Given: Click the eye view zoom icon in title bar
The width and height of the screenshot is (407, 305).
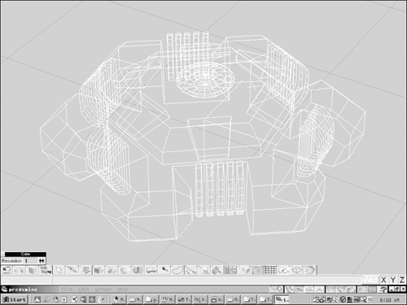Looking at the screenshot, I should (x=276, y=290).
